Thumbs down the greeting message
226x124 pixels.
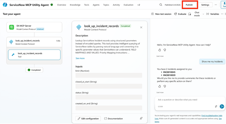click(x=165, y=50)
